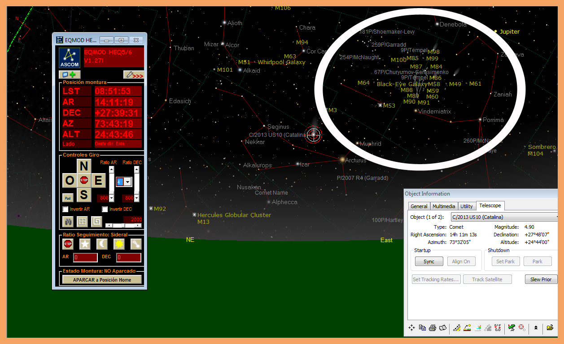Viewport: 564px width, 344px height.
Task: Click the green telescope slew icon
Action: pos(512,328)
